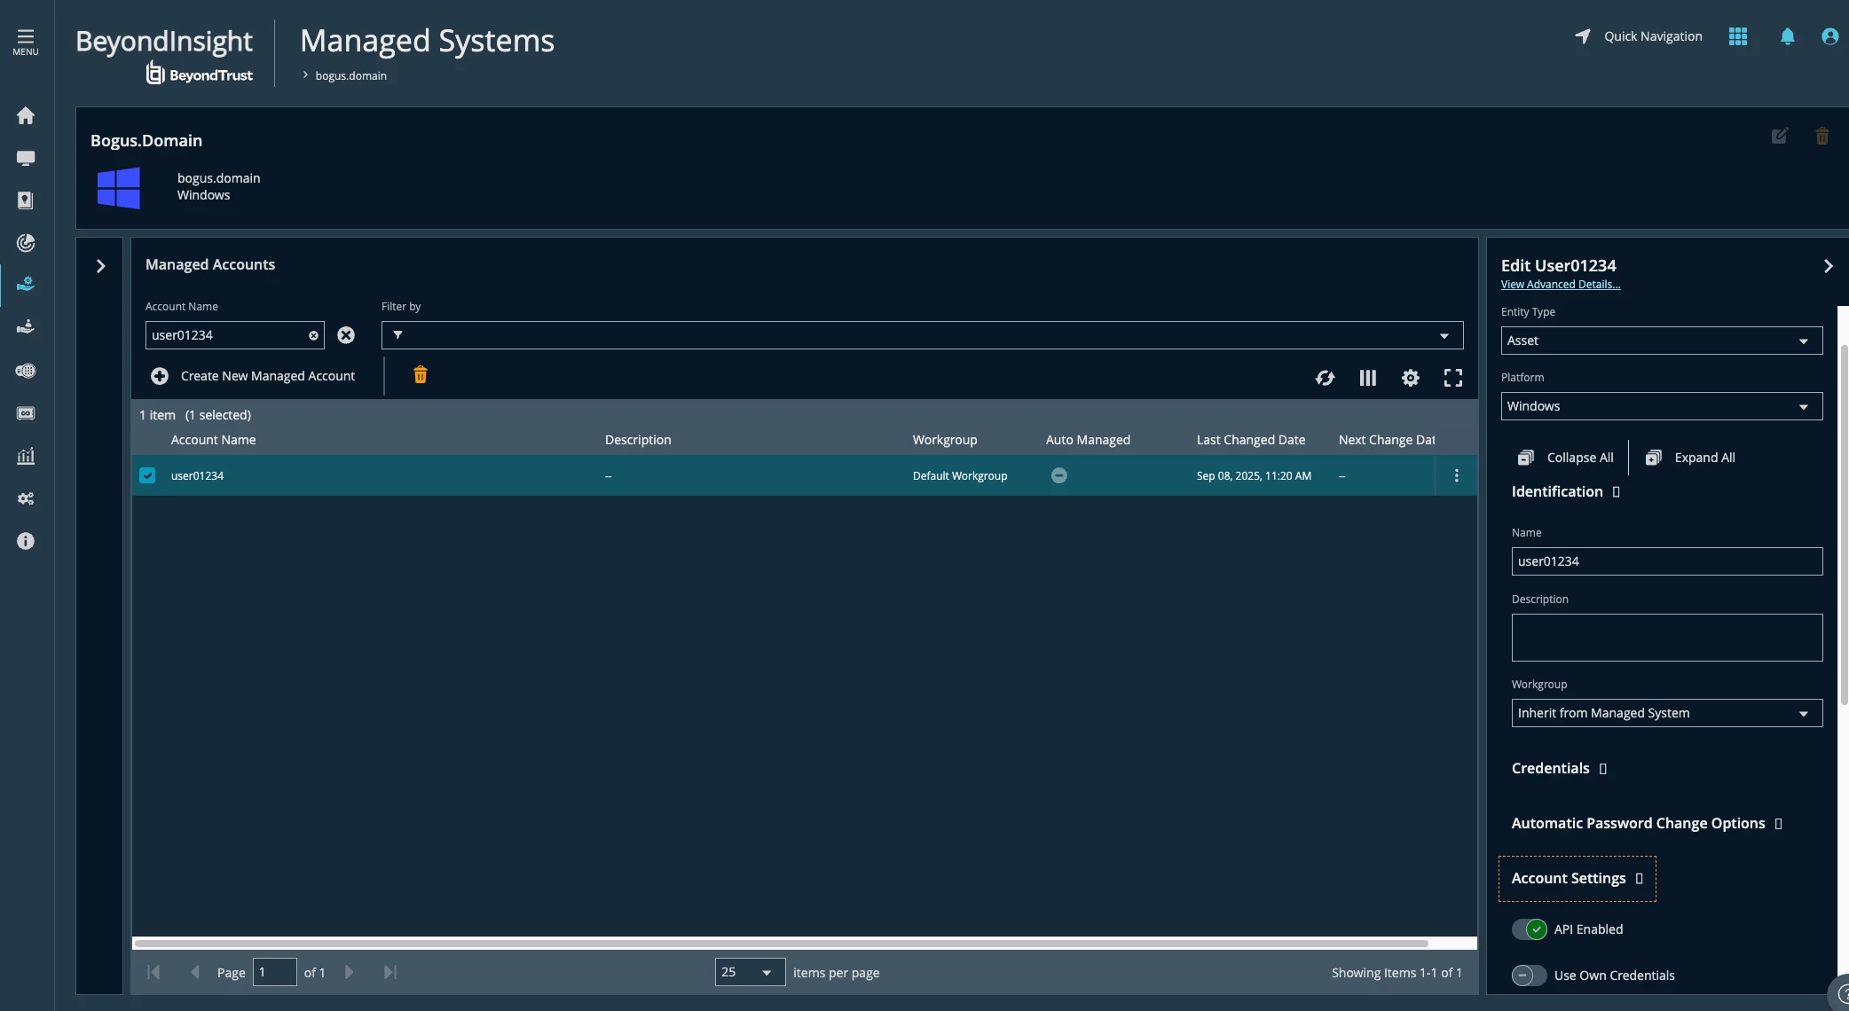Screen dimensions: 1849x1011
Task: Open the Entity Type dropdown
Action: point(1661,341)
